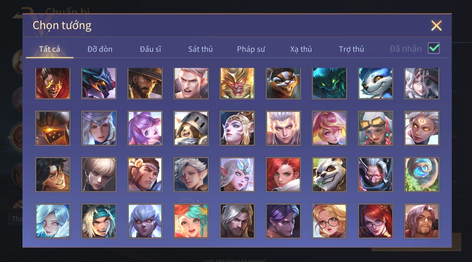Choose the green glowing monster hero

point(329,83)
